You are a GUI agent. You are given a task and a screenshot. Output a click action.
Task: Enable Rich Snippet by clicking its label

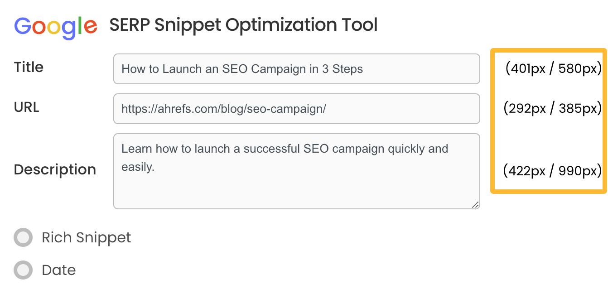coord(86,237)
